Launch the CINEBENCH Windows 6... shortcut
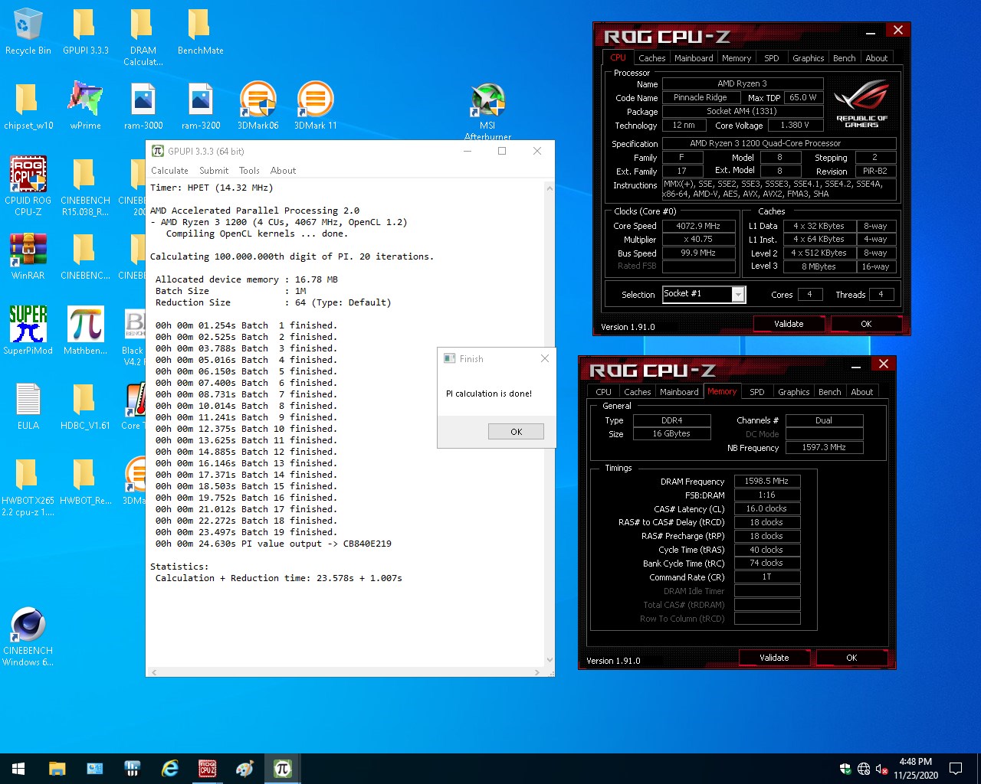This screenshot has height=784, width=981. click(x=28, y=636)
